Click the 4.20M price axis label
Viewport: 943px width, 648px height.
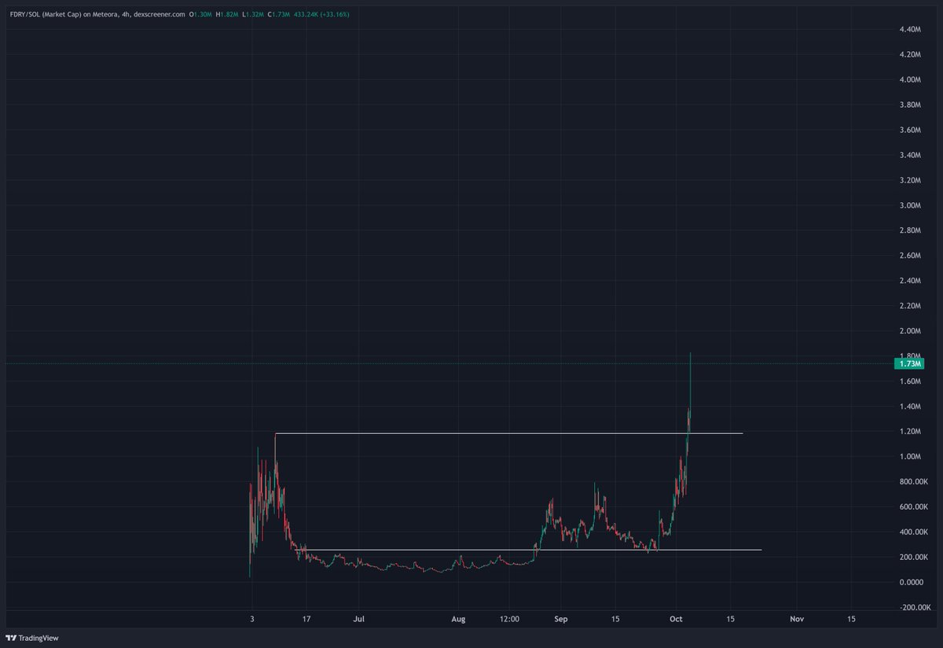click(908, 54)
